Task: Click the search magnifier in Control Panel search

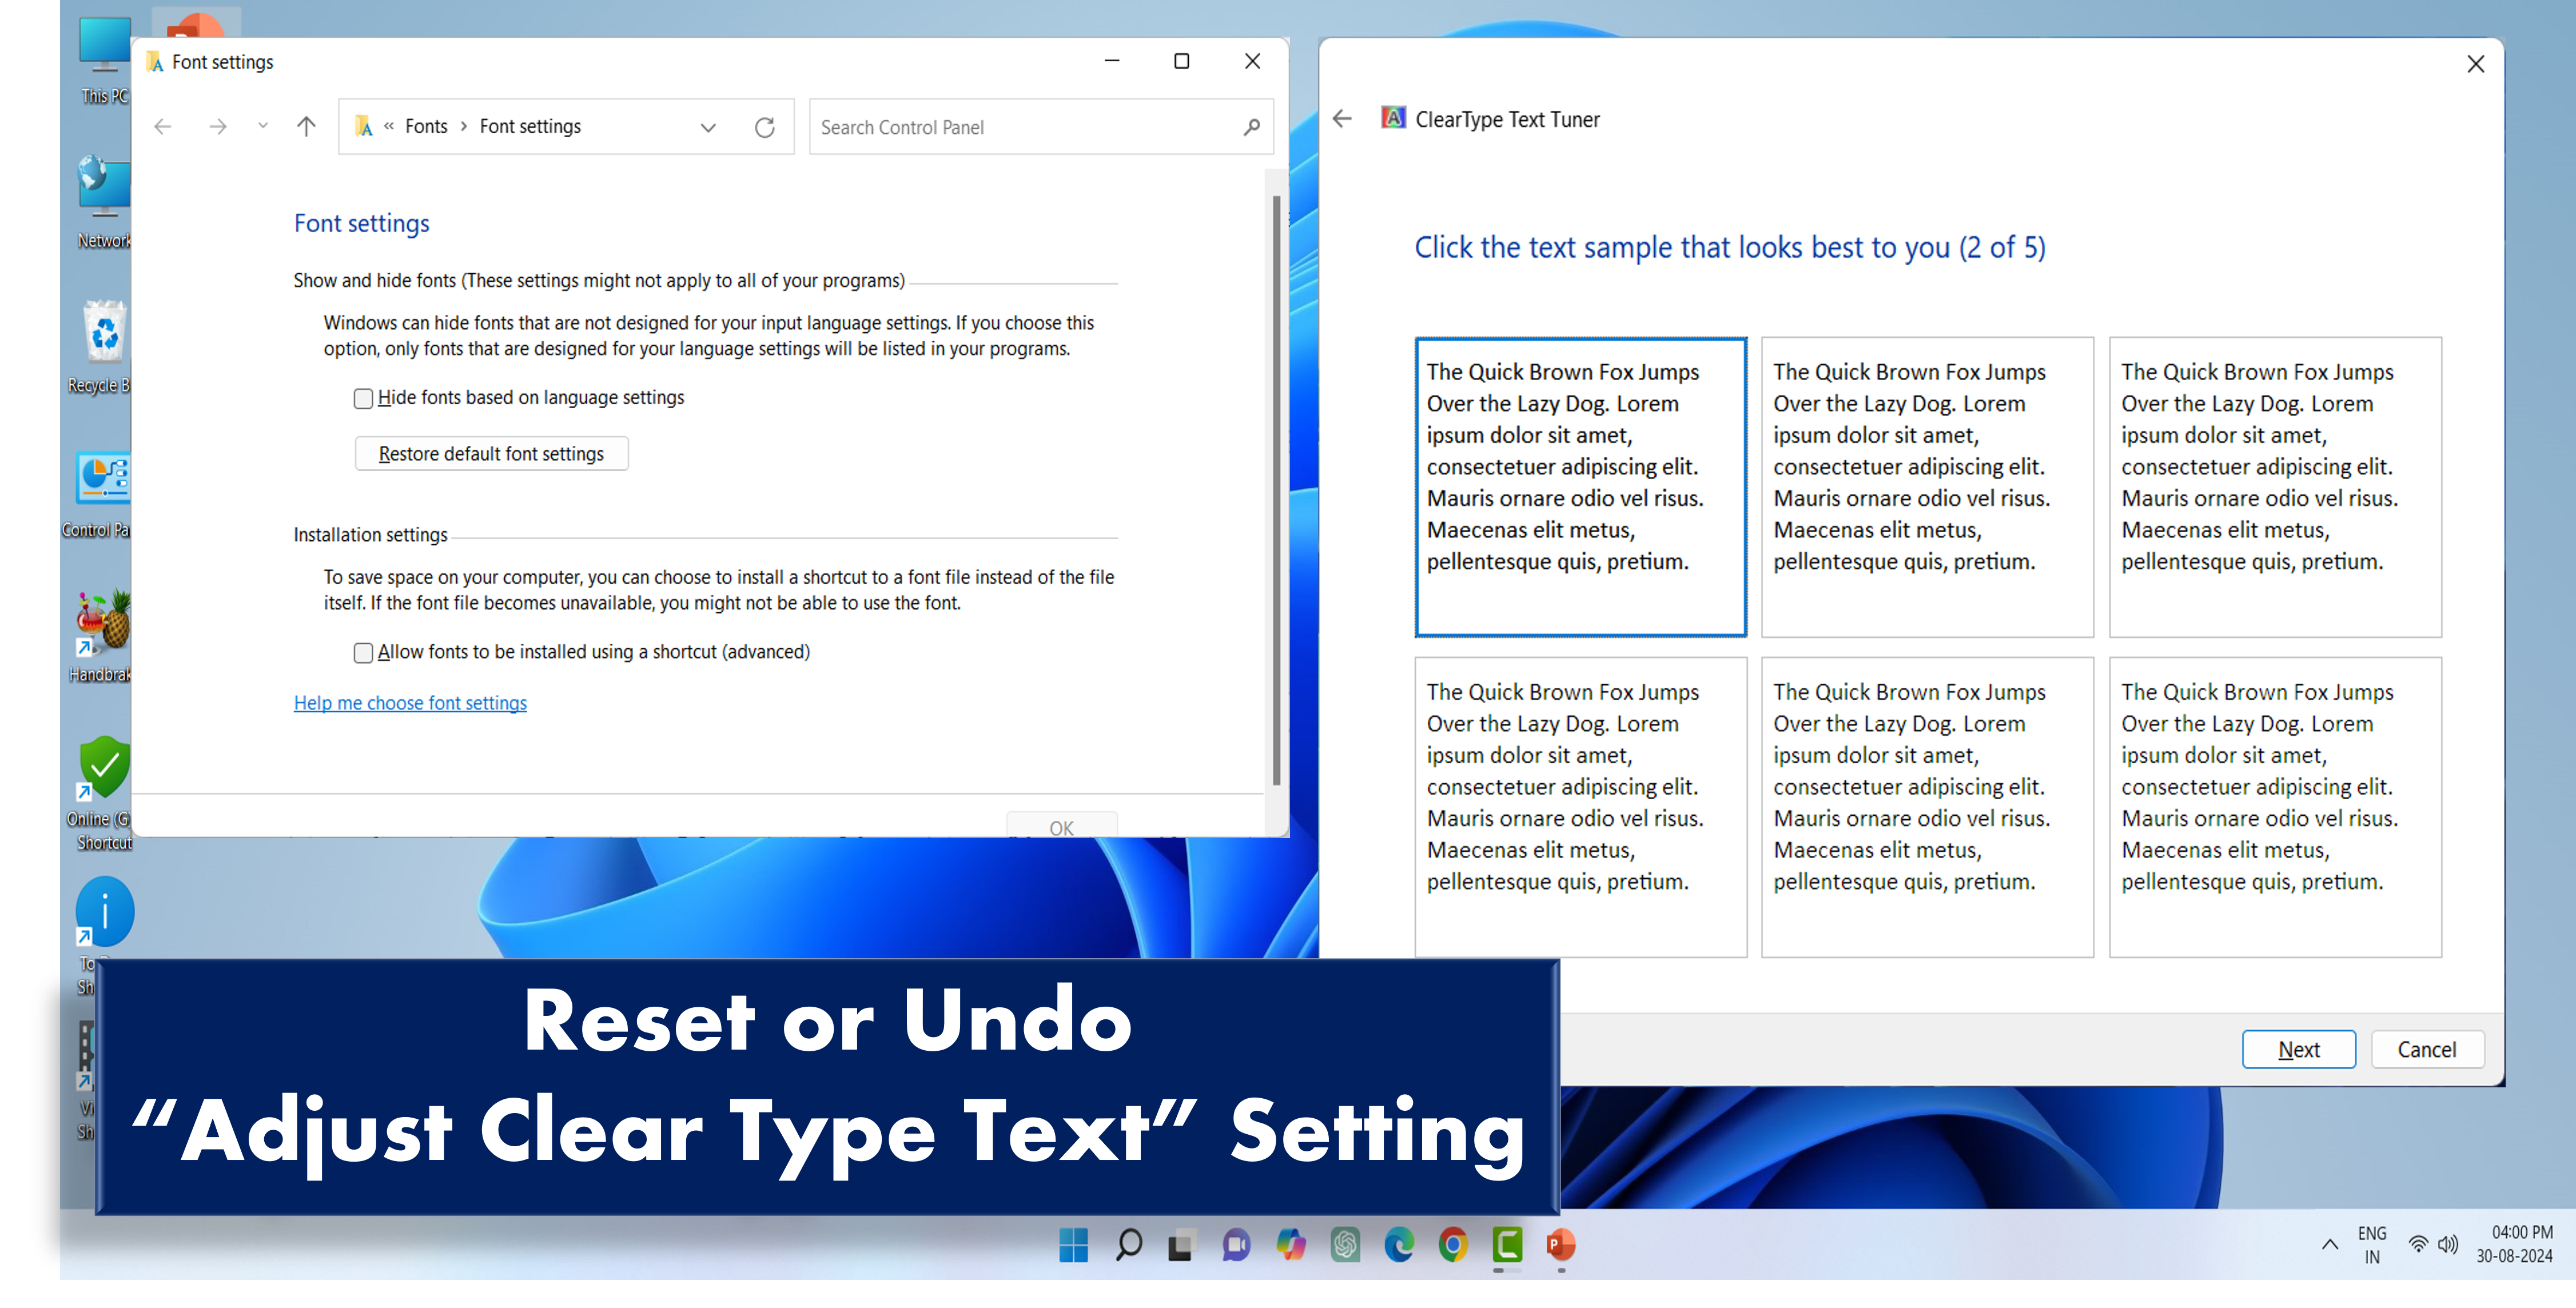Action: [x=1252, y=127]
